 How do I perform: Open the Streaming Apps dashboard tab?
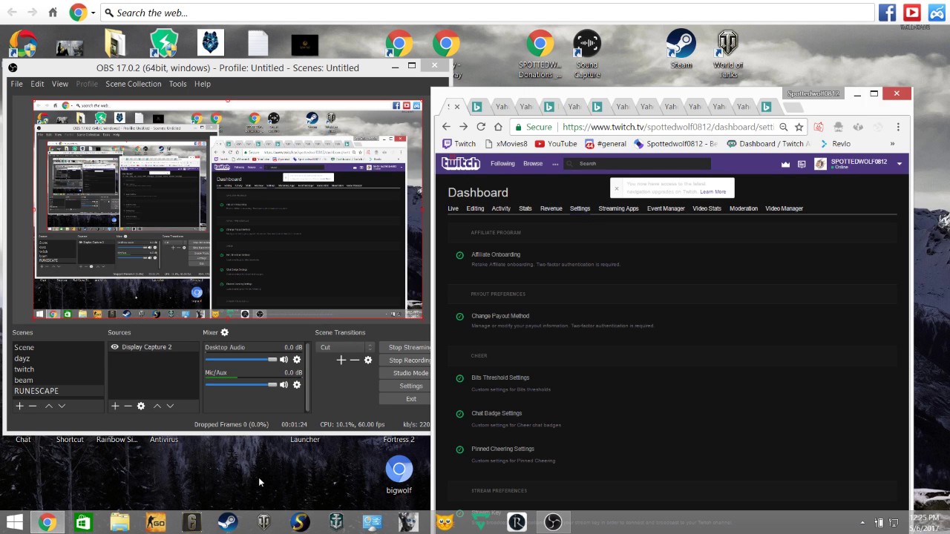tap(618, 208)
